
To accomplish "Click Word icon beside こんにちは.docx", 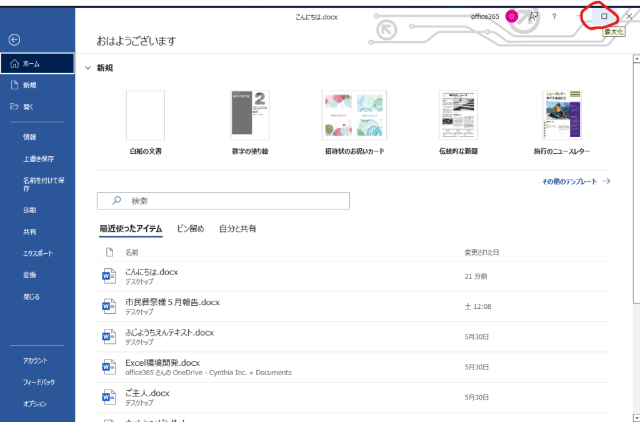I will (x=109, y=276).
